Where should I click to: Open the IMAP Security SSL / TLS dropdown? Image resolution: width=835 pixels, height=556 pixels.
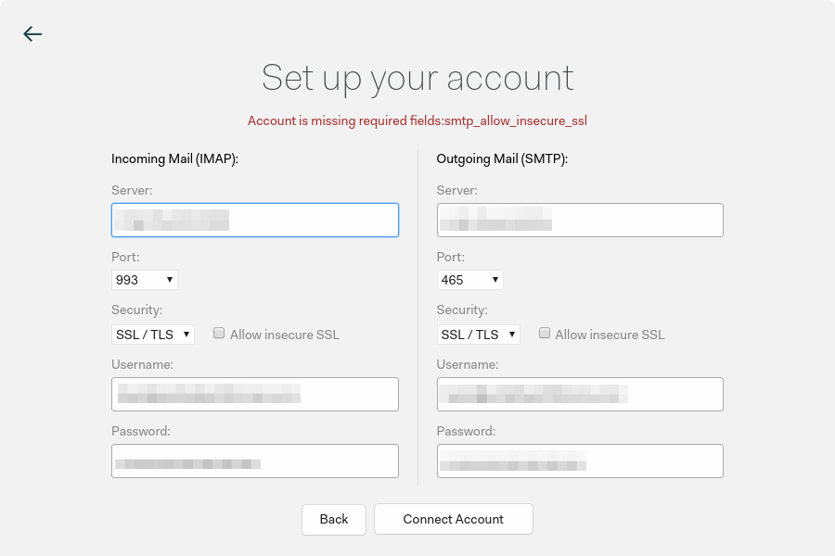tap(153, 335)
